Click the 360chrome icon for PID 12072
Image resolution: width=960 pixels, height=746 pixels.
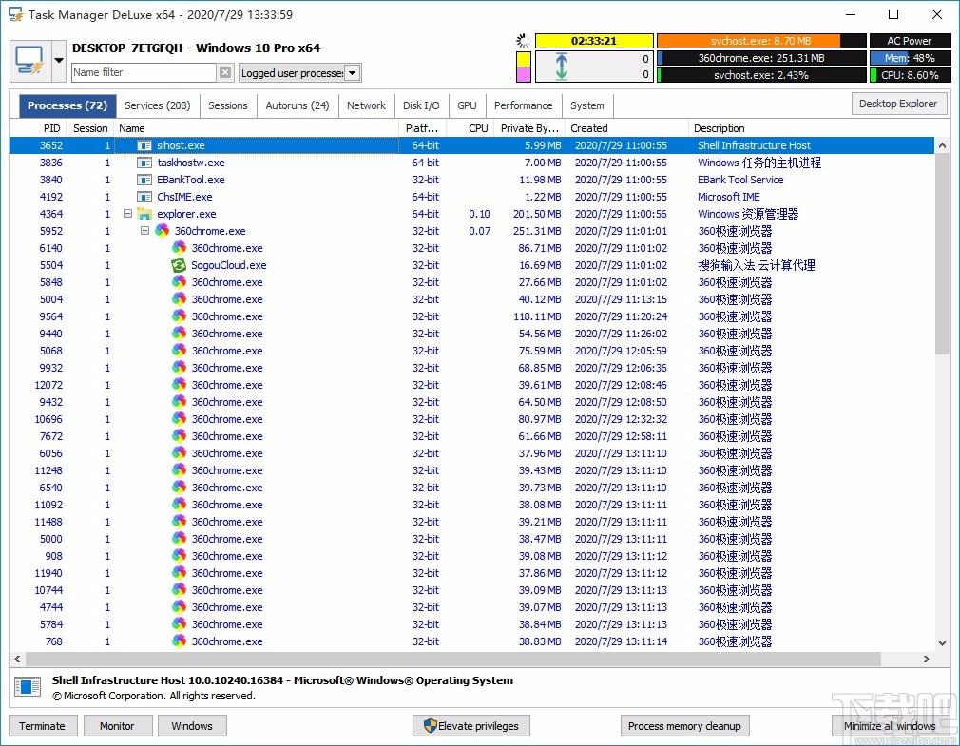point(180,385)
